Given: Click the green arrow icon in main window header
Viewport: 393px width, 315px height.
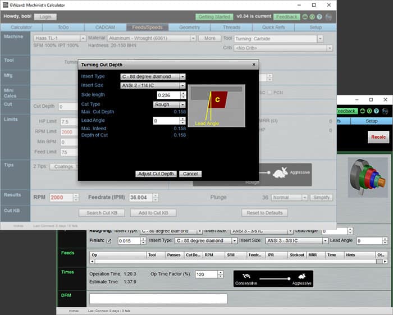Looking at the screenshot, I should pos(312,17).
